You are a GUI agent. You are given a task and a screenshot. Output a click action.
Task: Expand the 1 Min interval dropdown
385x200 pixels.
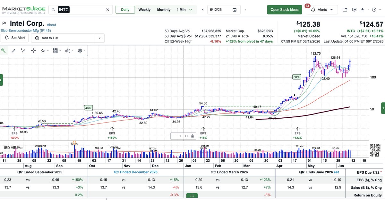191,10
